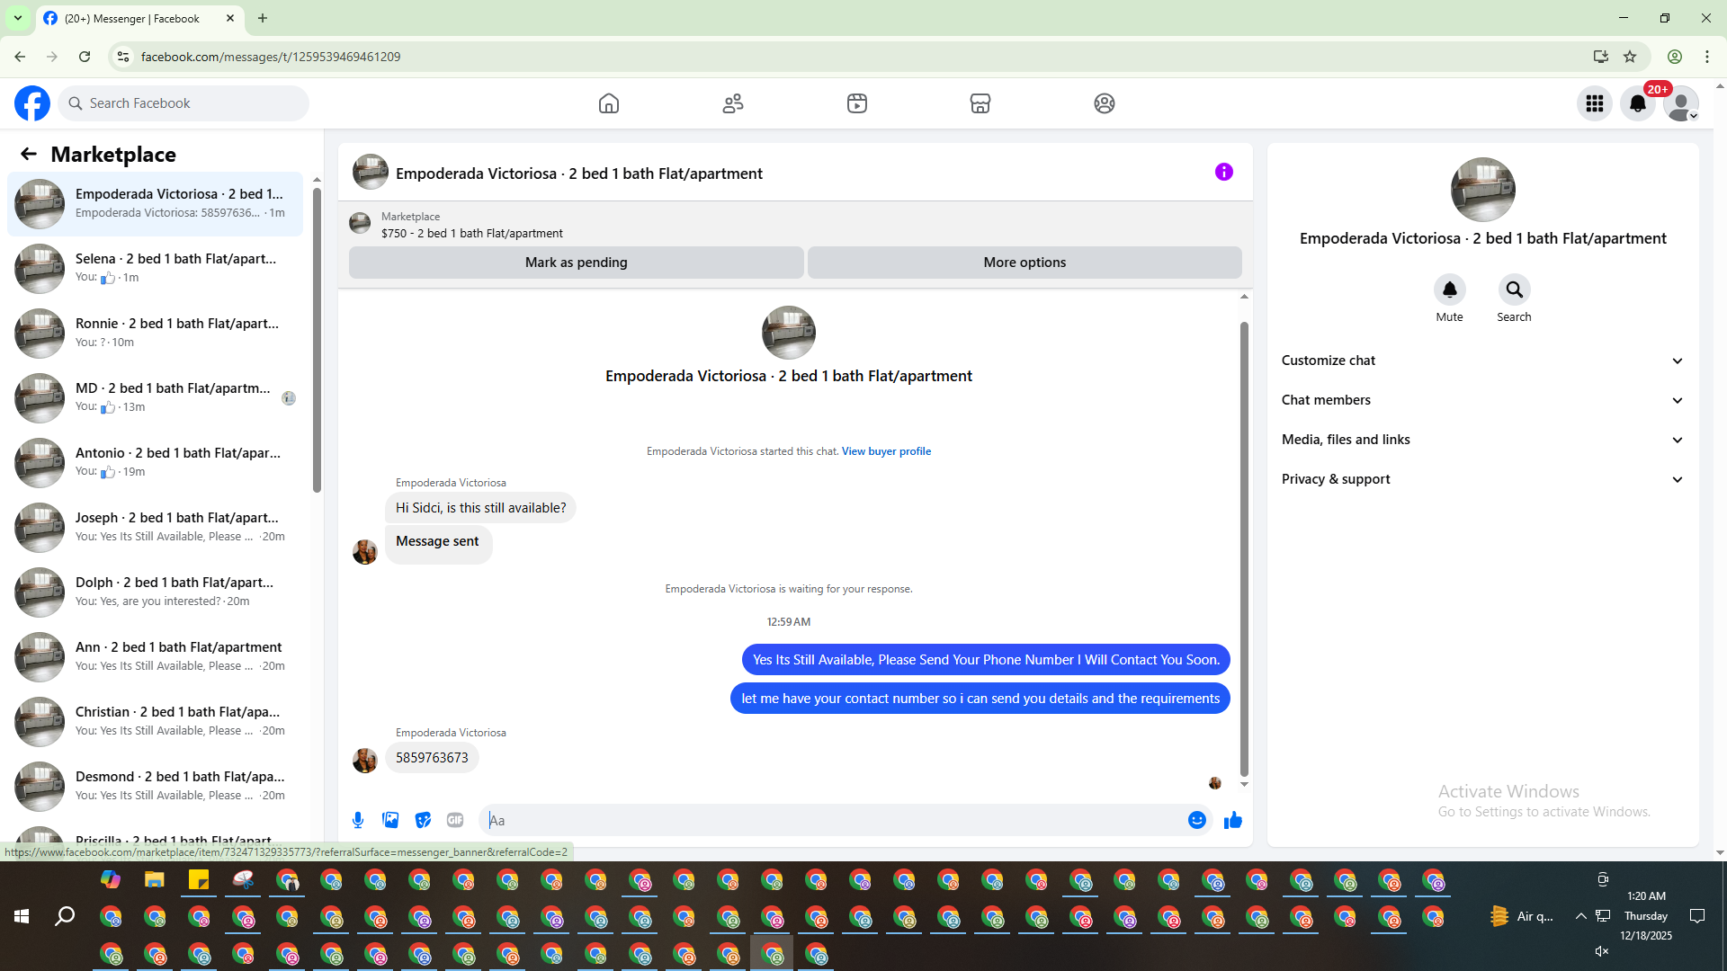The width and height of the screenshot is (1727, 971).
Task: Expand Privacy & support section
Action: click(x=1481, y=479)
